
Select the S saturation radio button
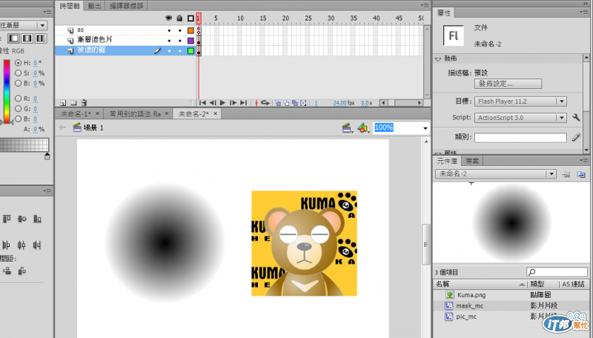(x=18, y=73)
